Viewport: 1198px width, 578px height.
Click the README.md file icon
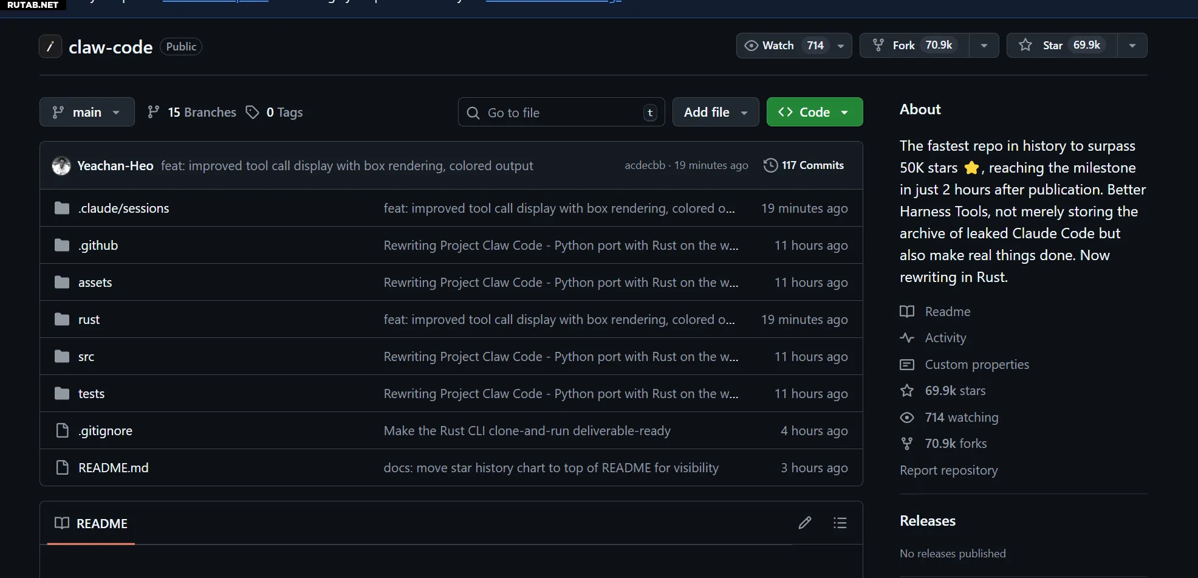[x=62, y=467]
